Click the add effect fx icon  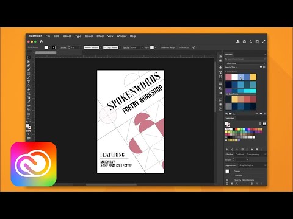click(x=236, y=184)
